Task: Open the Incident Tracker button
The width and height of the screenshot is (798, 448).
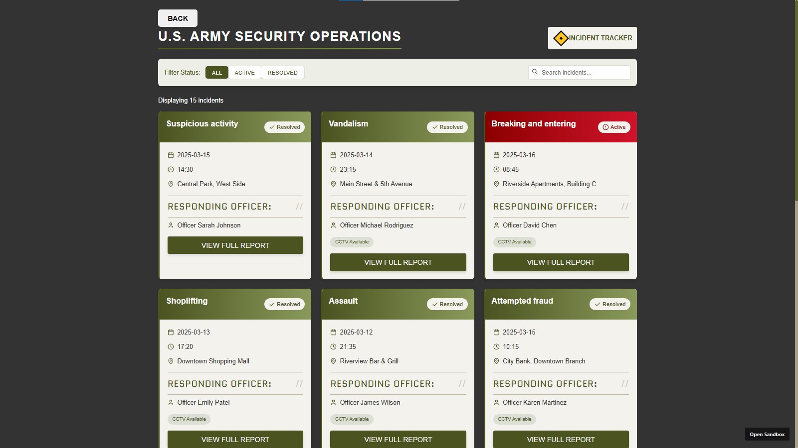Action: pos(593,38)
